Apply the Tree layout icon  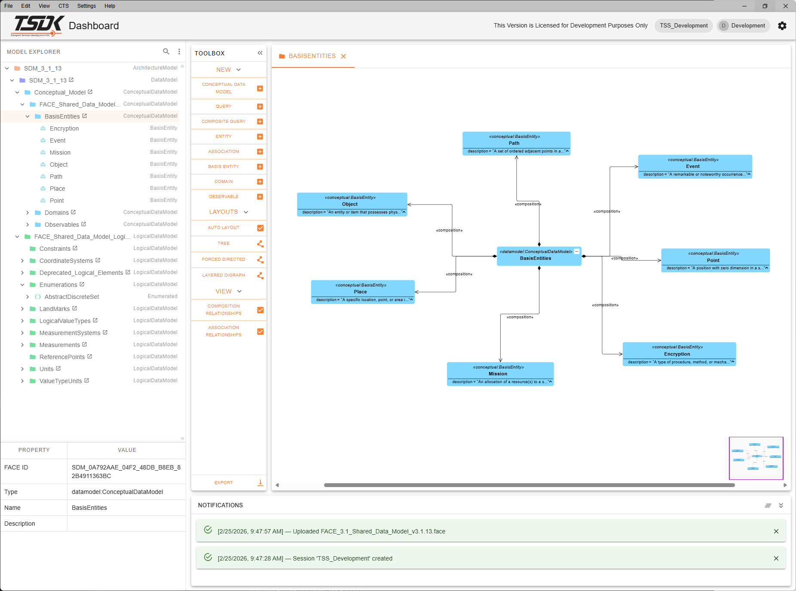[260, 244]
